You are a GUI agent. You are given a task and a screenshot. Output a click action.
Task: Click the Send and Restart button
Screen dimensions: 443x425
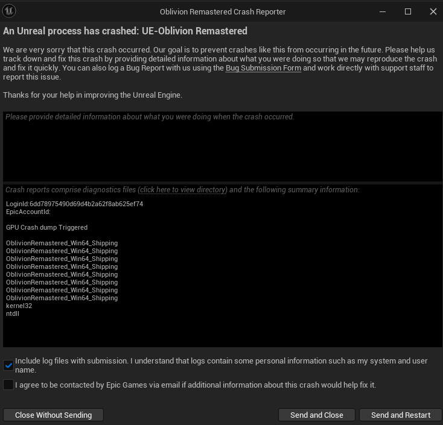point(401,415)
